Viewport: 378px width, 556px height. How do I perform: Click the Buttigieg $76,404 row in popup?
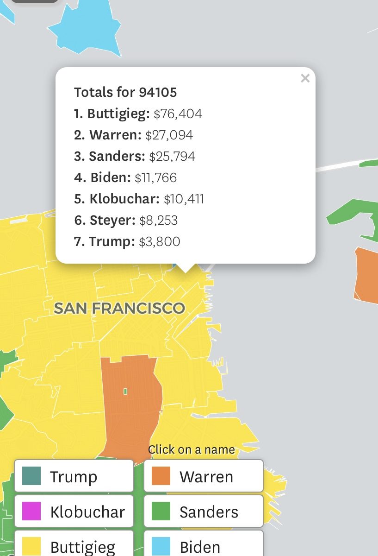point(138,114)
